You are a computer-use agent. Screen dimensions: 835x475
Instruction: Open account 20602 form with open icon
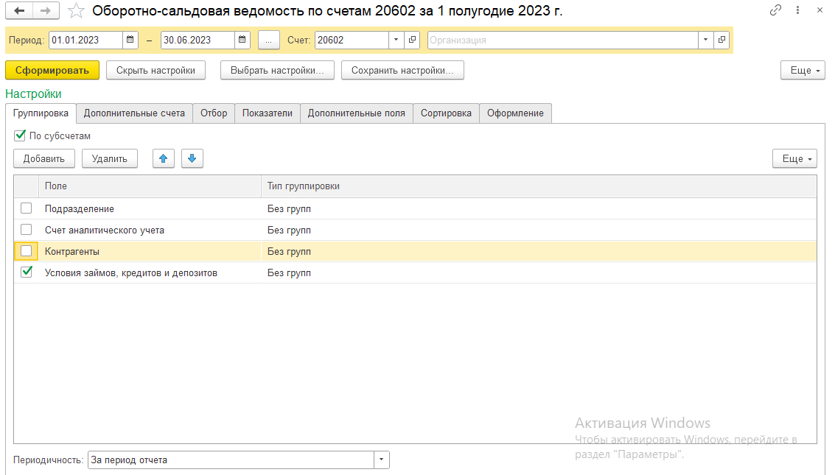413,41
